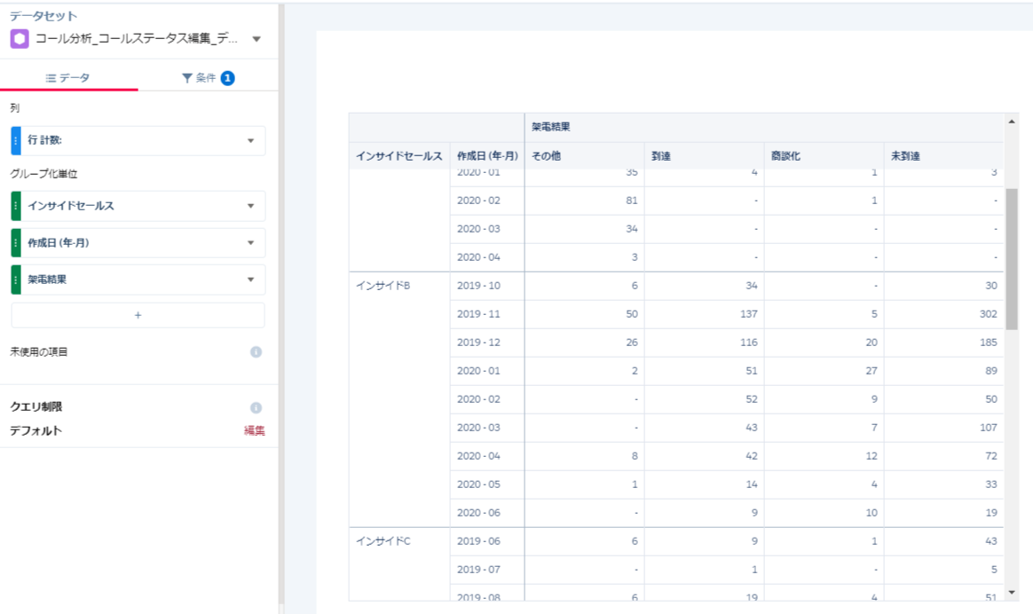Switch to the 条件 filter tab

point(199,78)
